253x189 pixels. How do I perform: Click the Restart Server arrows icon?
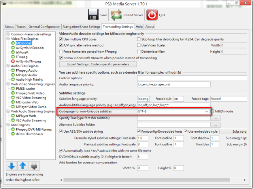pos(116,15)
